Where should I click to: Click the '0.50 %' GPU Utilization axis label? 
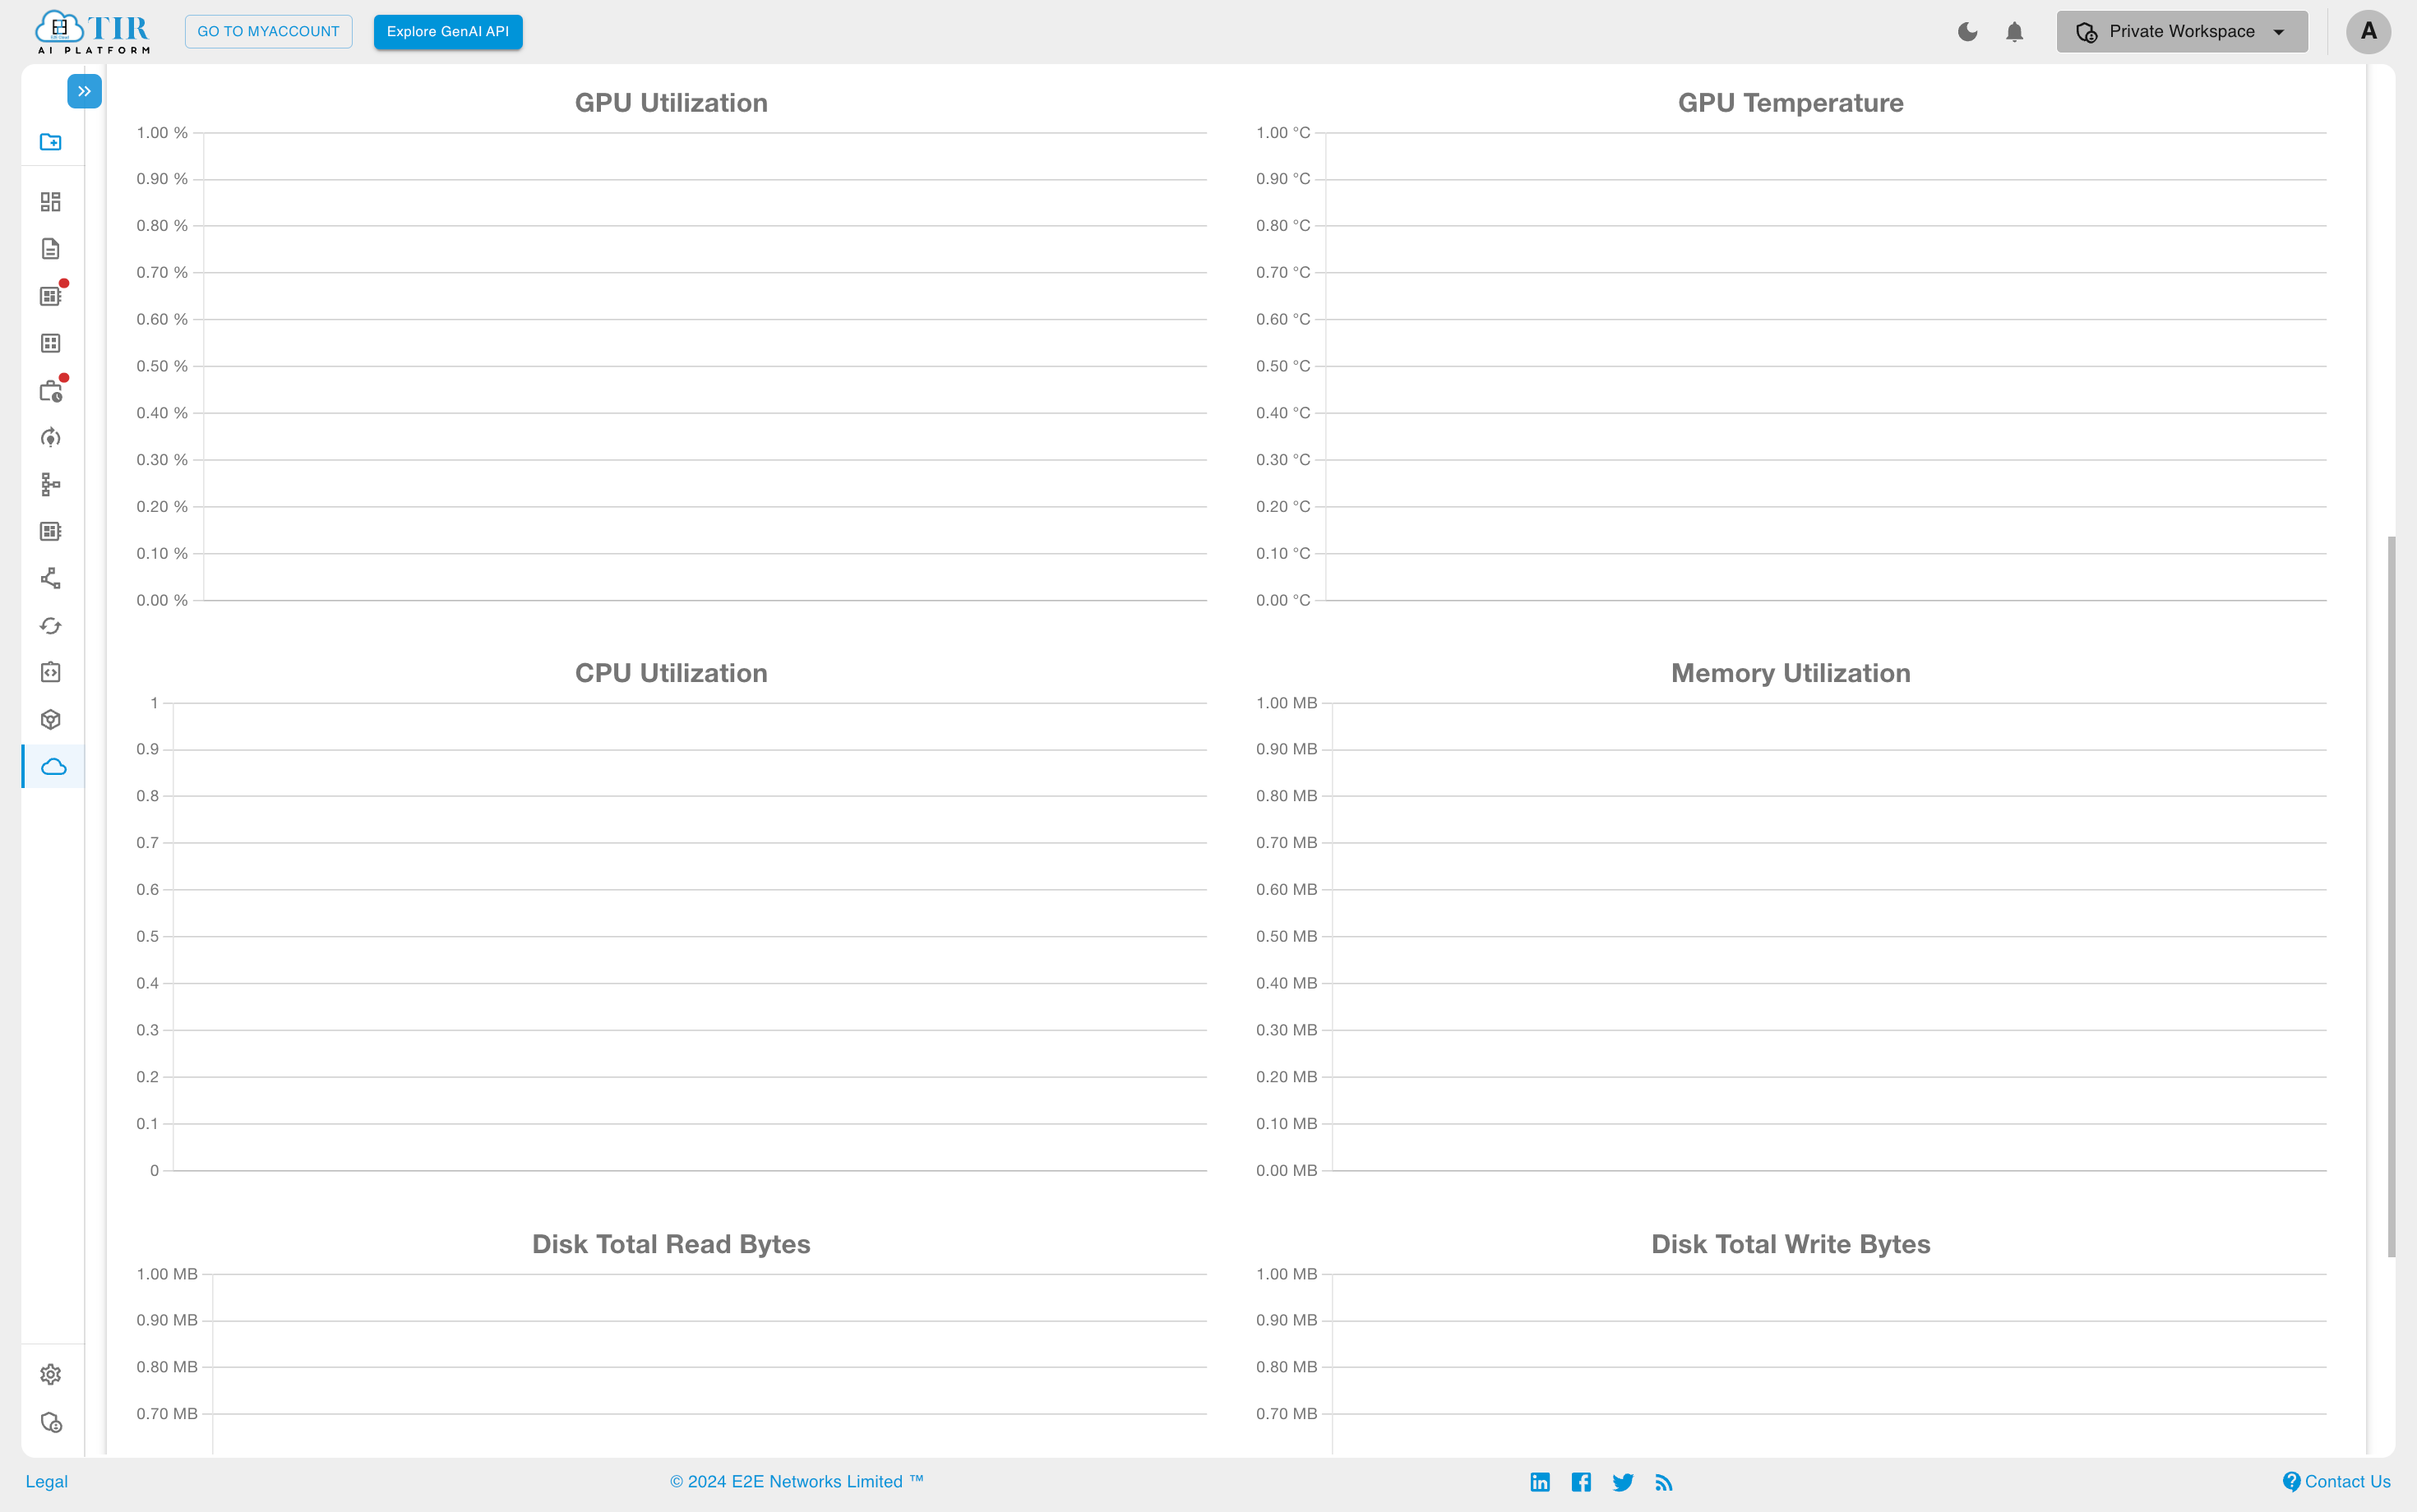pyautogui.click(x=162, y=366)
